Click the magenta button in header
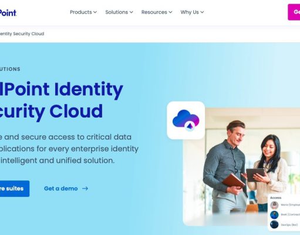 pos(294,12)
